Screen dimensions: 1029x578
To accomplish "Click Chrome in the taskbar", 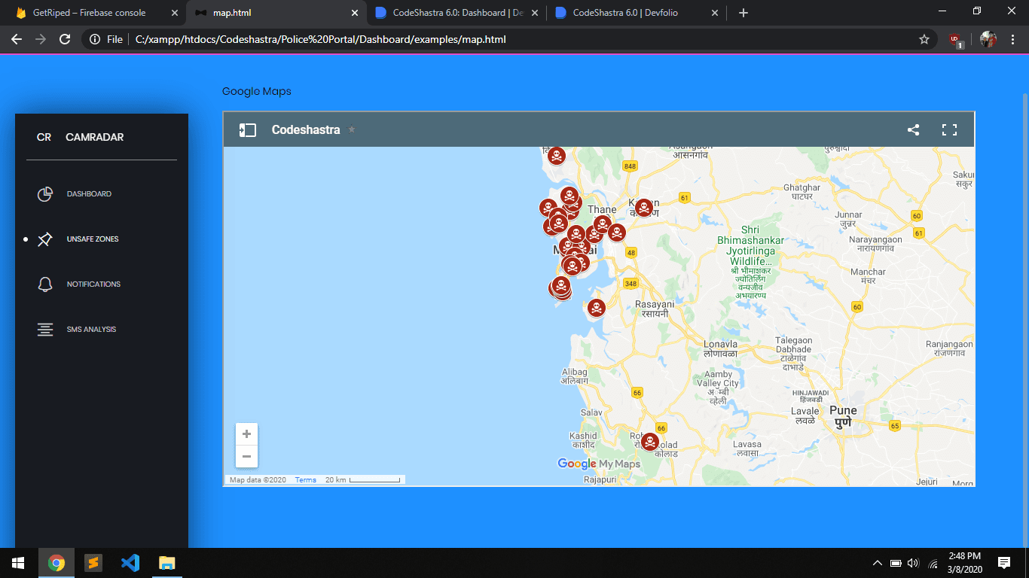I will click(x=56, y=563).
